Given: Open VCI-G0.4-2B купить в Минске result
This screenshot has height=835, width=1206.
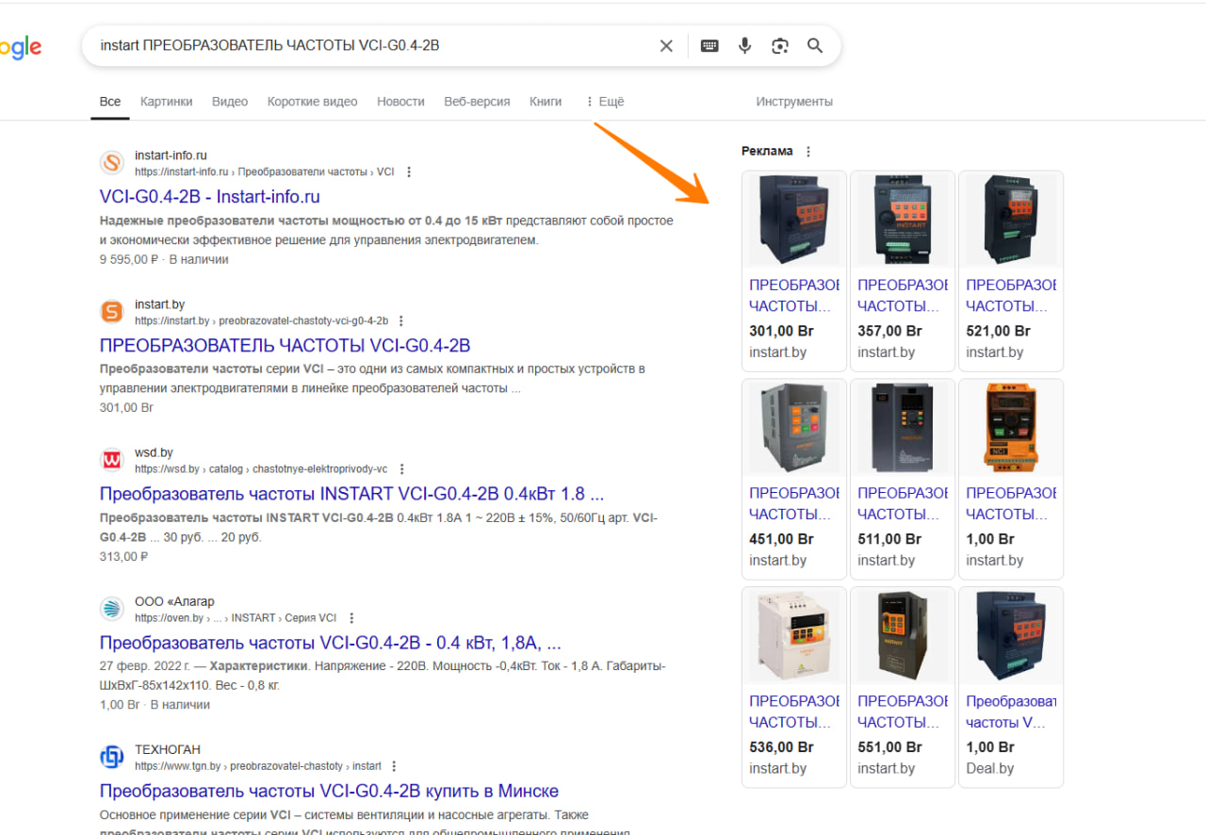Looking at the screenshot, I should [x=329, y=791].
